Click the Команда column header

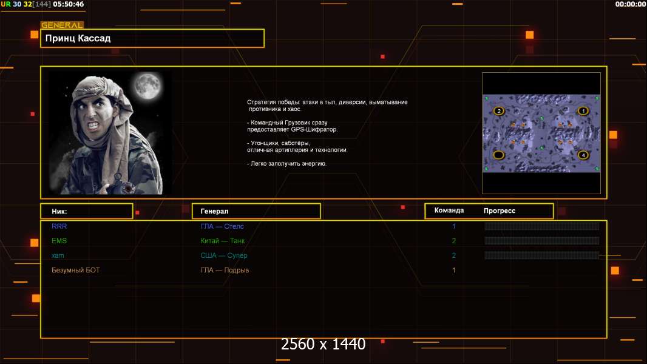tap(449, 211)
